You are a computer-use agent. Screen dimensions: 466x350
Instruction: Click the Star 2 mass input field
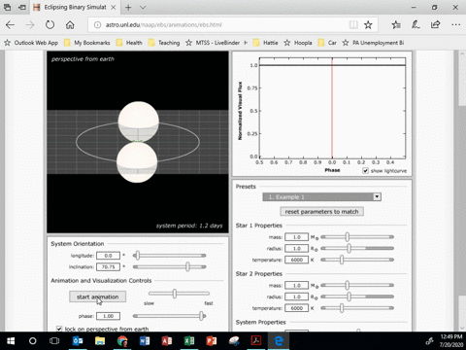297,285
